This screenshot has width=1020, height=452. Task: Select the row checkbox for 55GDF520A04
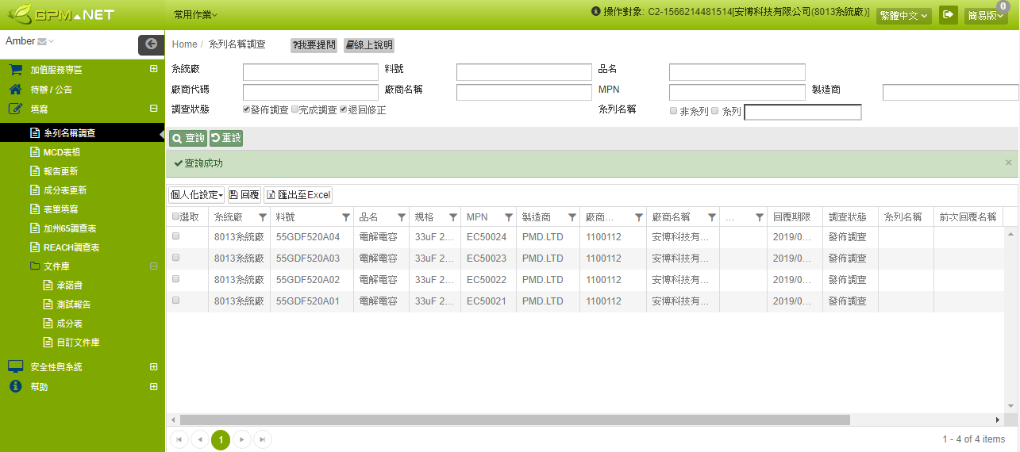176,236
